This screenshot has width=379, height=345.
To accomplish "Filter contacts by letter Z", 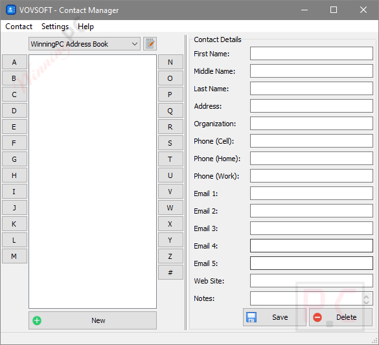I will pos(170,256).
